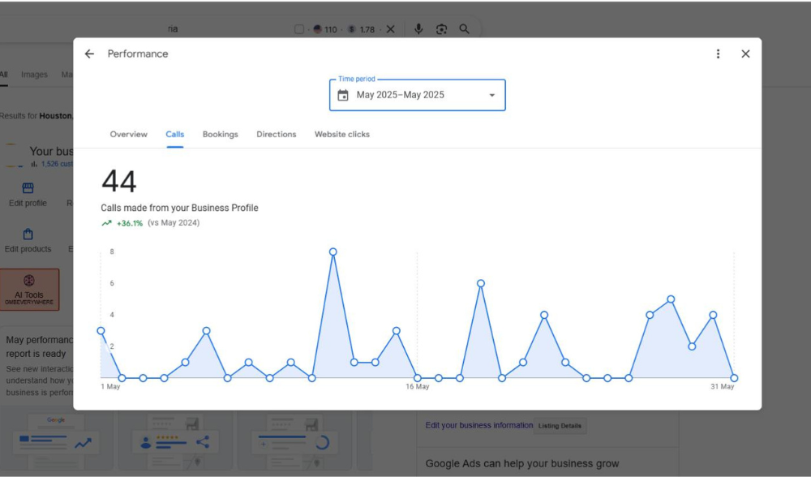Clear the search box with the X
The height and width of the screenshot is (477, 811).
390,29
